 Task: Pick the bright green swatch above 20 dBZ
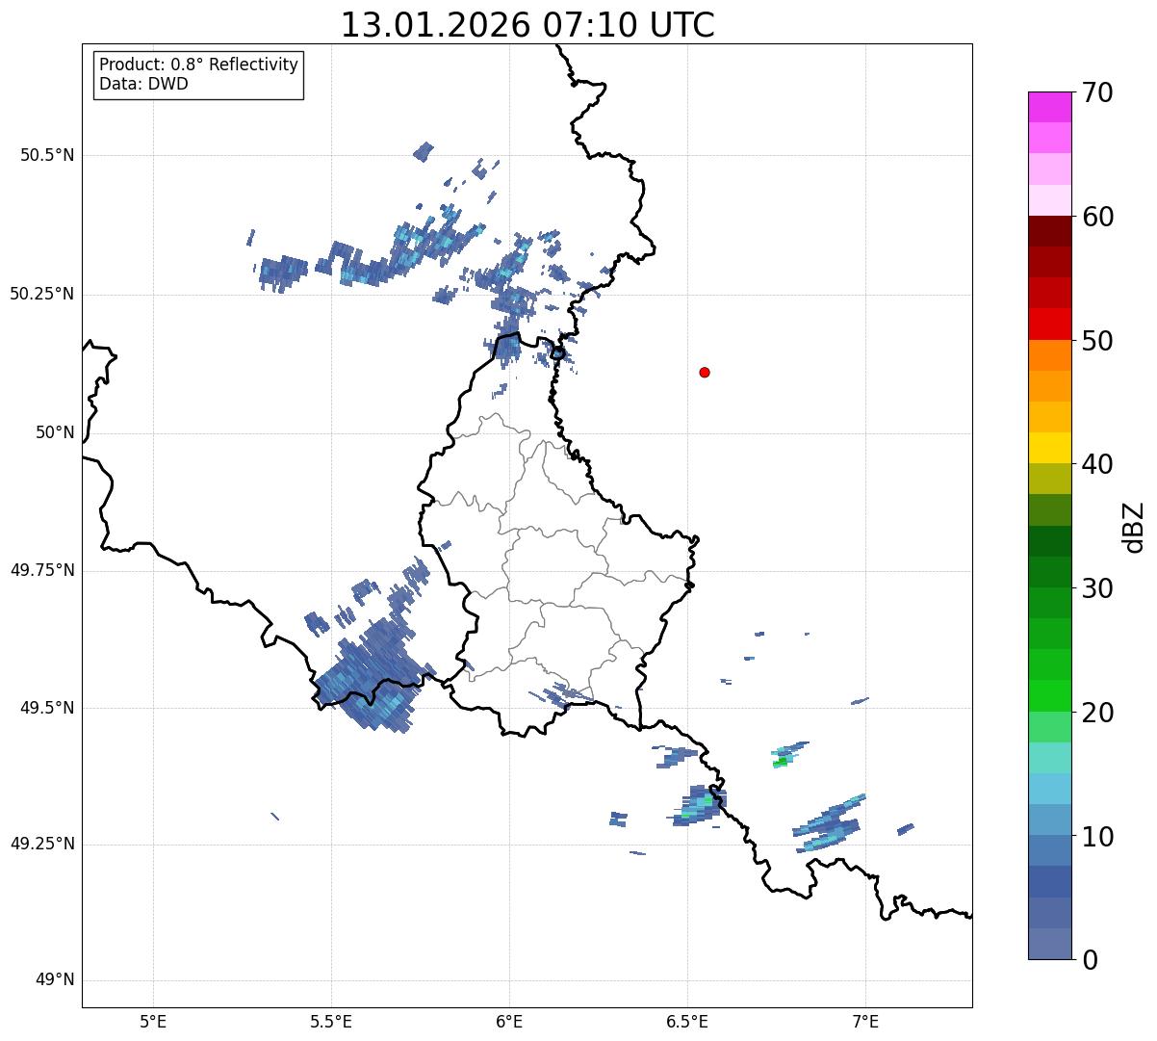coord(1049,695)
